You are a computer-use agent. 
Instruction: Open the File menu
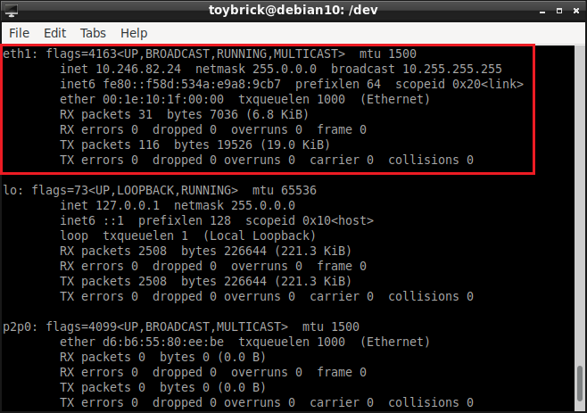[19, 33]
